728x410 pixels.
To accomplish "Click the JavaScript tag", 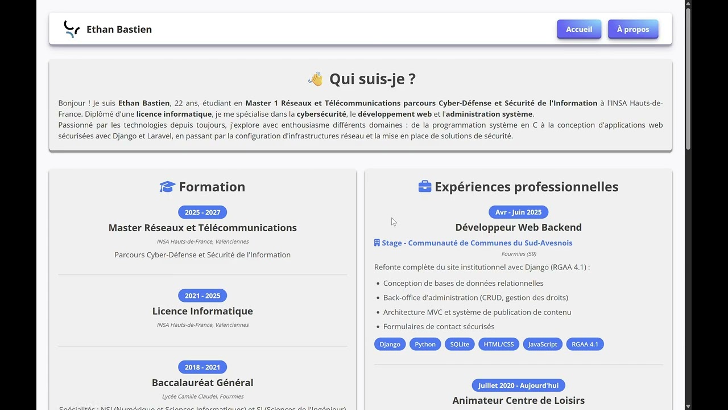I will click(543, 344).
